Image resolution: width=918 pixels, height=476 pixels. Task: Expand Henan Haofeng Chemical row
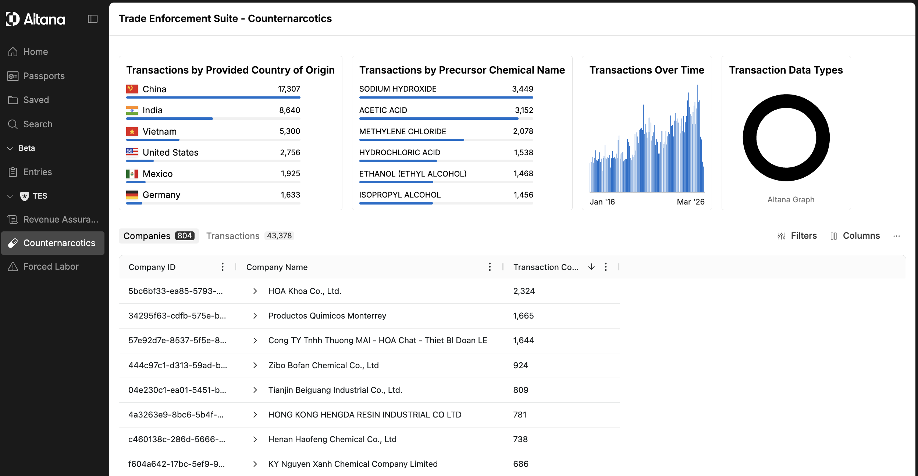click(255, 440)
